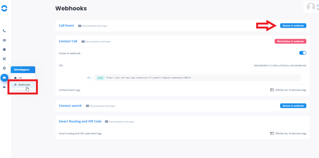Click the cloud icon in sidebar
Viewport: 319px width, 158px height.
click(x=4, y=87)
